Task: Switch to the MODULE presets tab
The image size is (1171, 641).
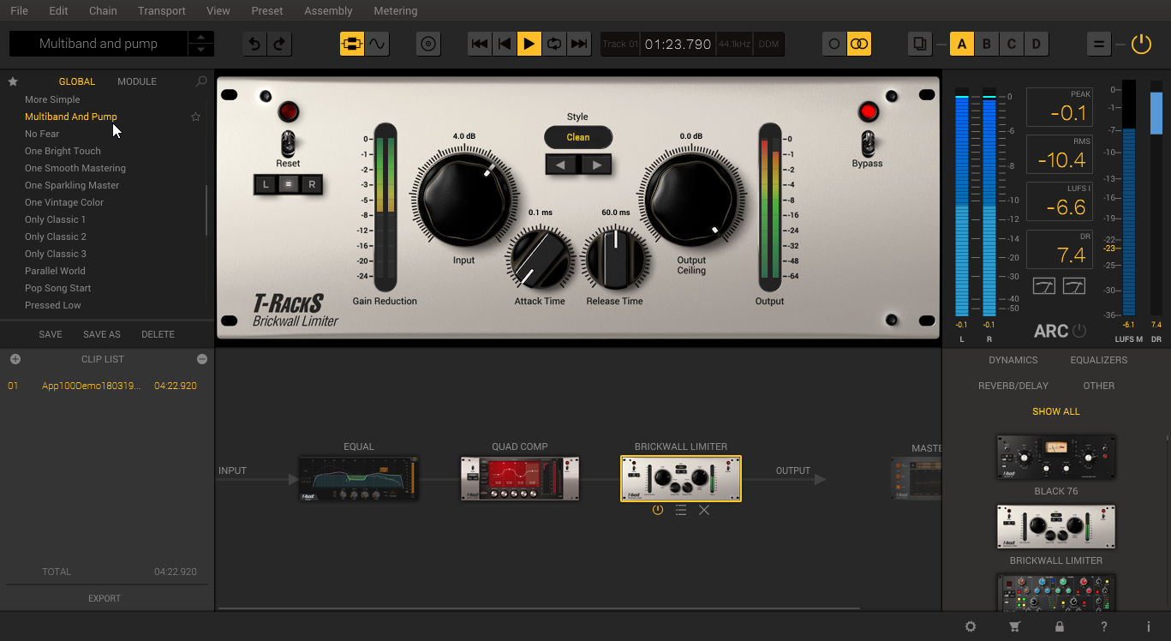Action: pyautogui.click(x=137, y=81)
